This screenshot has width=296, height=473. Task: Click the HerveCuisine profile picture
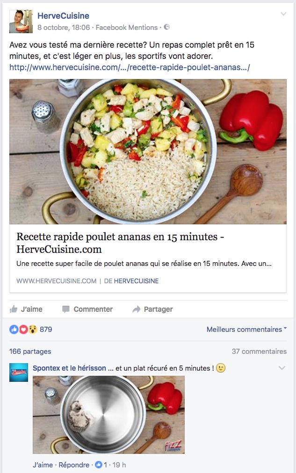[x=21, y=21]
